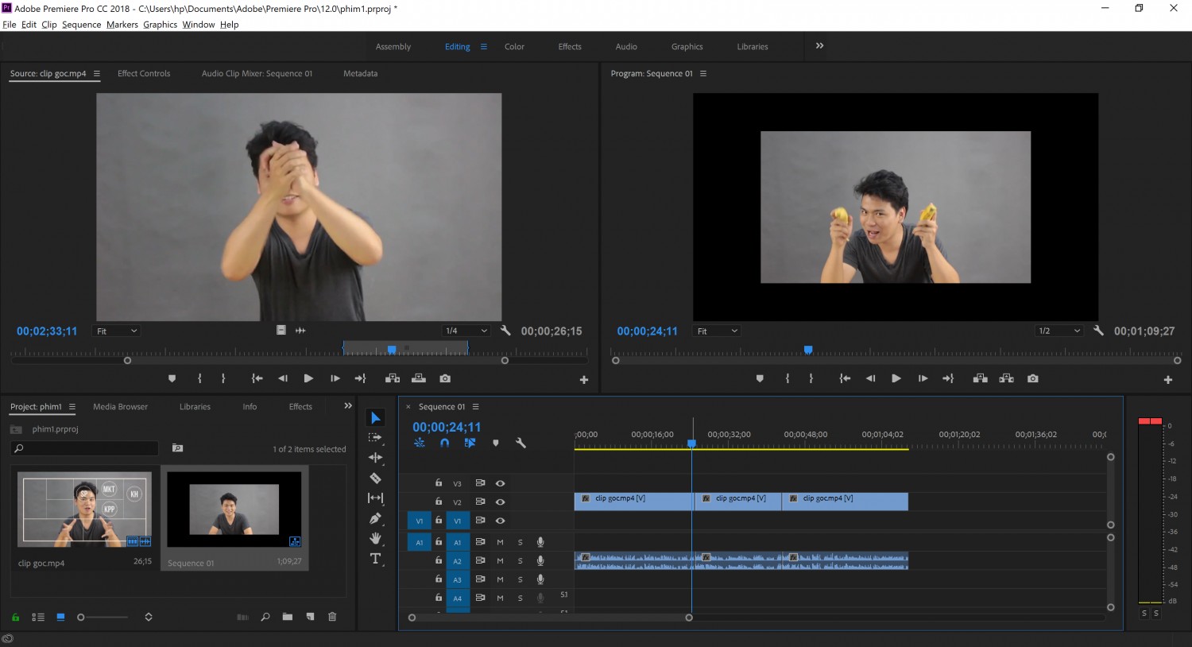
Task: Open the Sequence menu
Action: (x=82, y=25)
